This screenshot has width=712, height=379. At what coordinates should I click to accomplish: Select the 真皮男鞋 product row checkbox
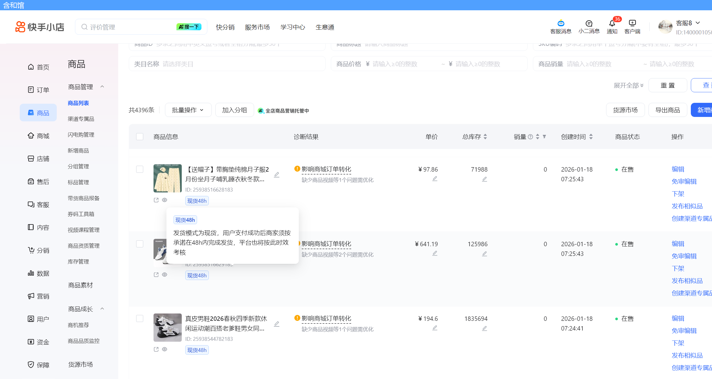[x=139, y=318]
